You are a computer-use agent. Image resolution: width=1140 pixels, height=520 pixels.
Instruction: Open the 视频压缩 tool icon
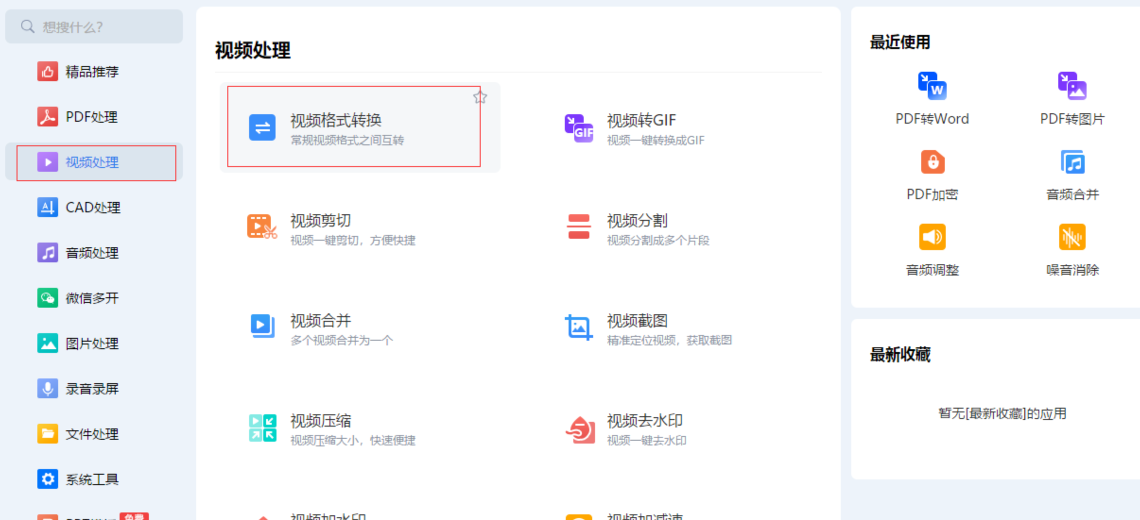tap(262, 428)
